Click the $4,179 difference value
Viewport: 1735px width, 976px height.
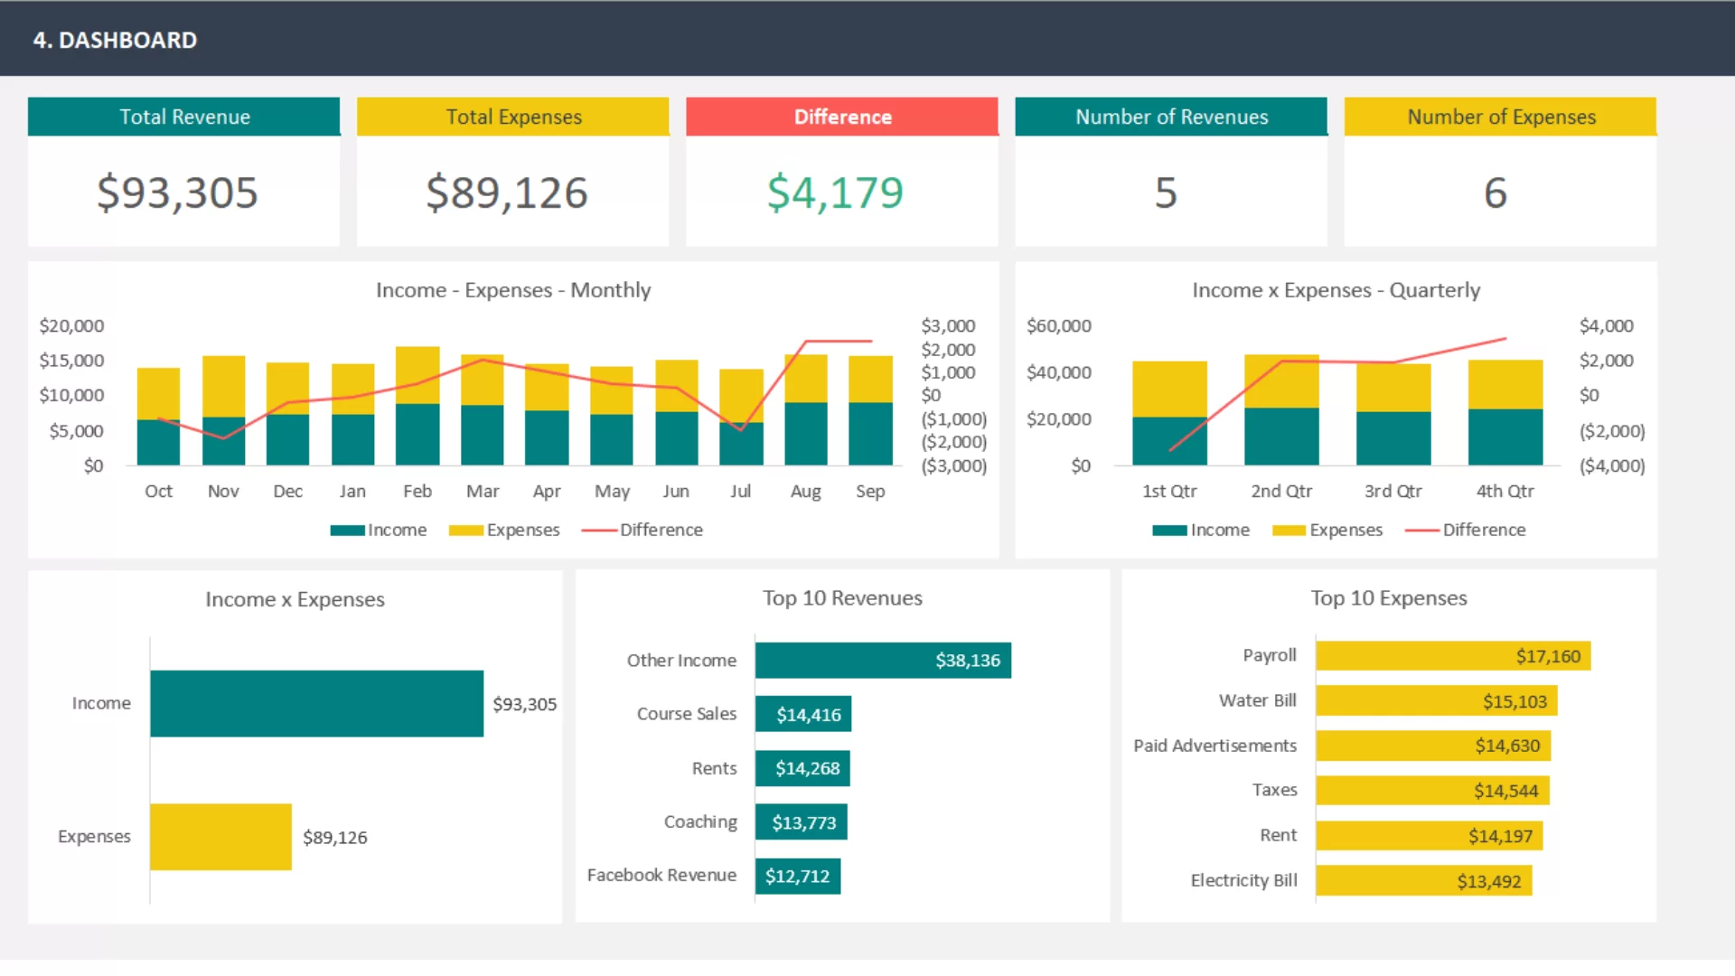(x=835, y=192)
